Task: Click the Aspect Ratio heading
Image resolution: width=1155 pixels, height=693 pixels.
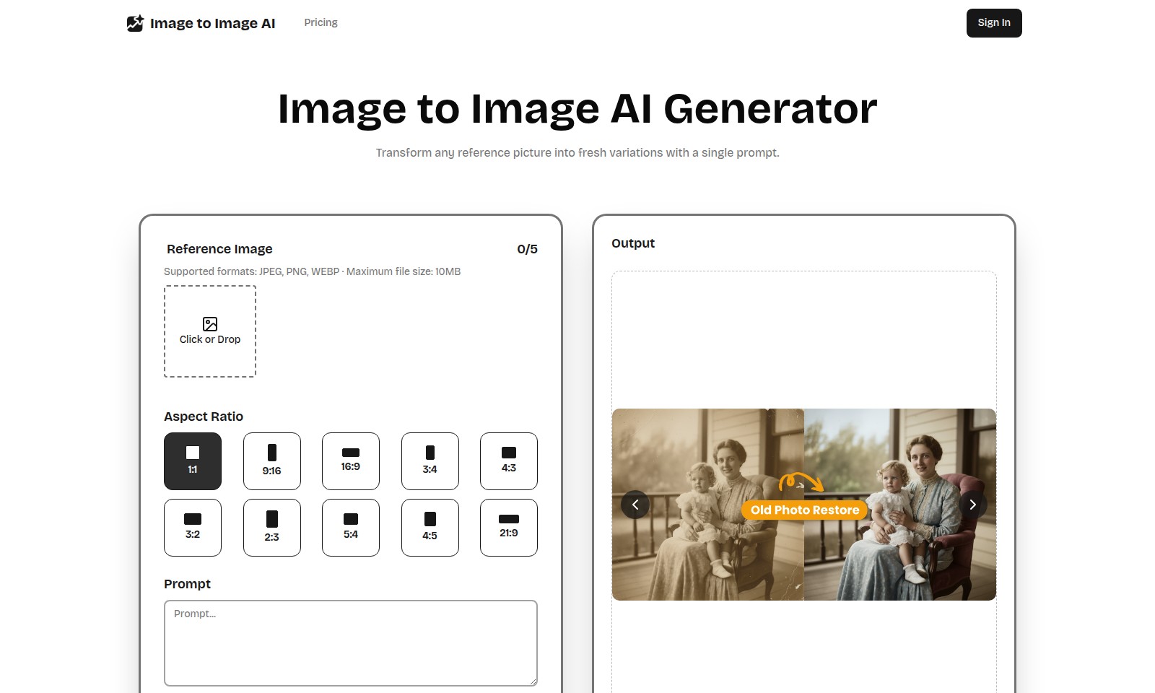Action: (x=204, y=417)
